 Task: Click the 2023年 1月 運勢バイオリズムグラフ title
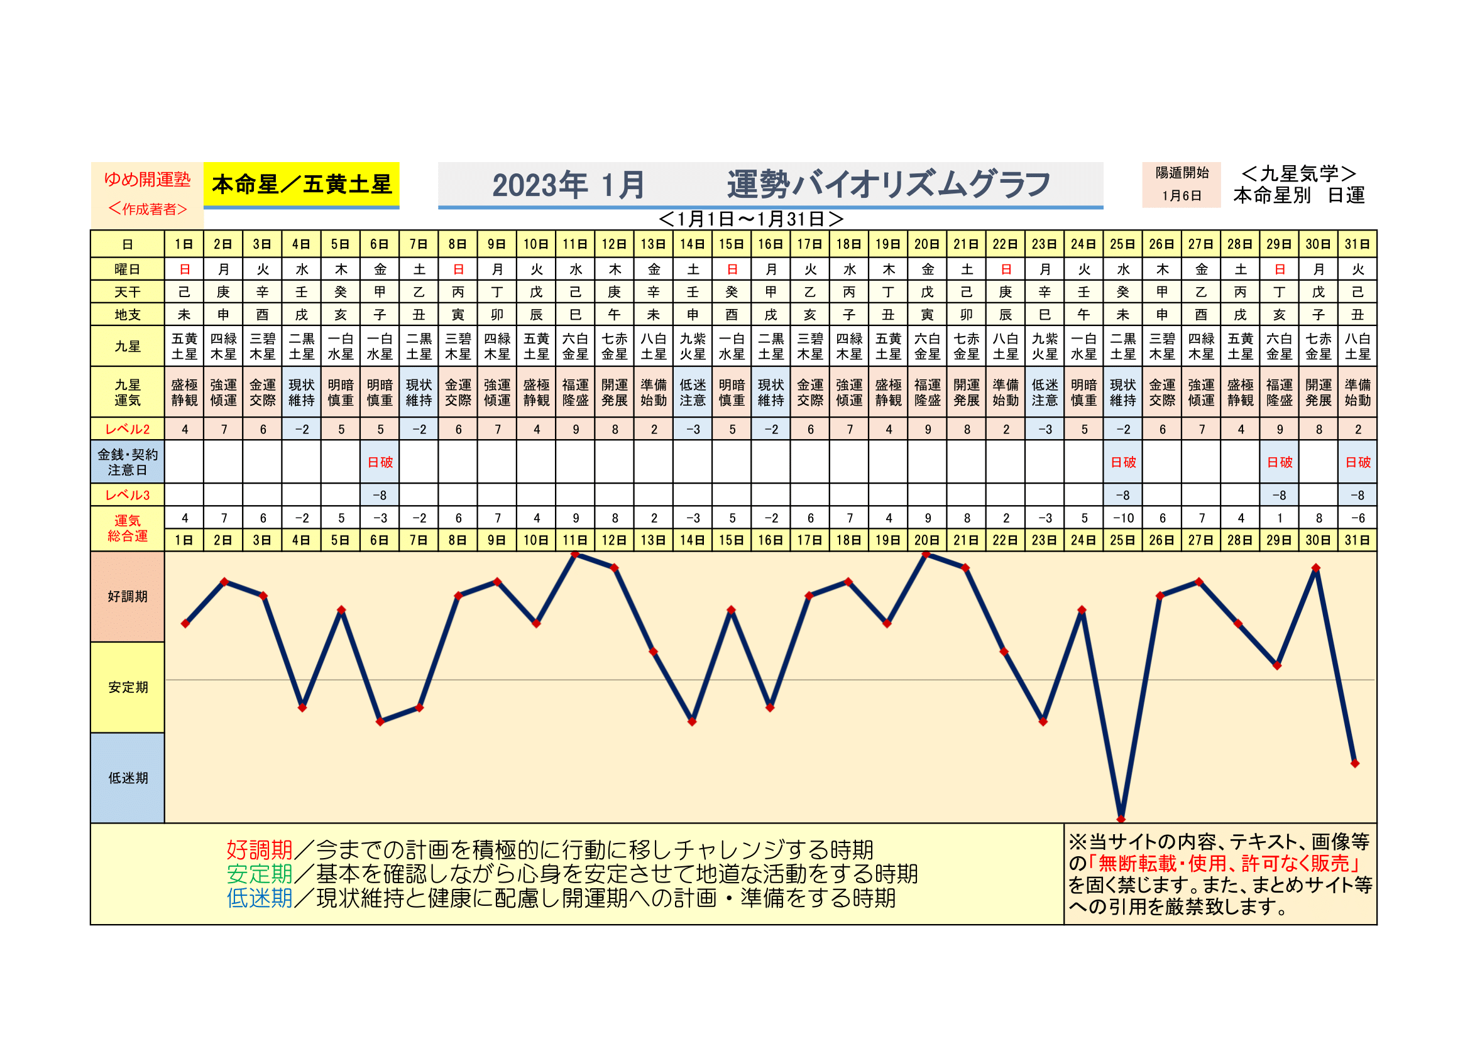coord(771,184)
